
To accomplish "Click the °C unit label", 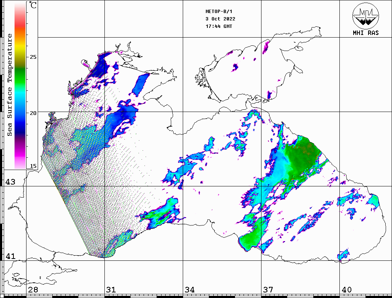I will (33, 5).
